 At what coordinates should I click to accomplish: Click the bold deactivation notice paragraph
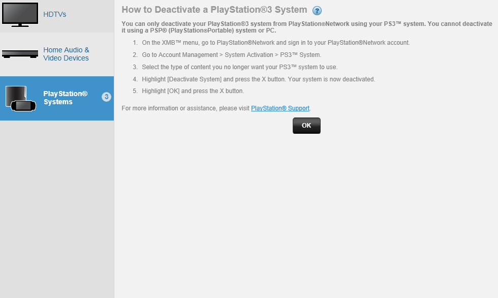[x=307, y=27]
